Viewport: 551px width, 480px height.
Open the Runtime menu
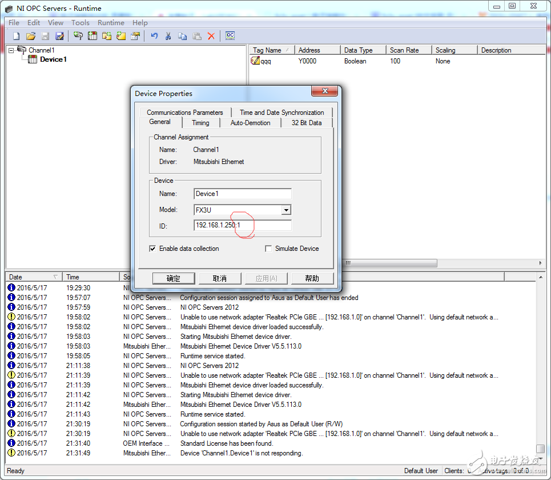(x=111, y=22)
